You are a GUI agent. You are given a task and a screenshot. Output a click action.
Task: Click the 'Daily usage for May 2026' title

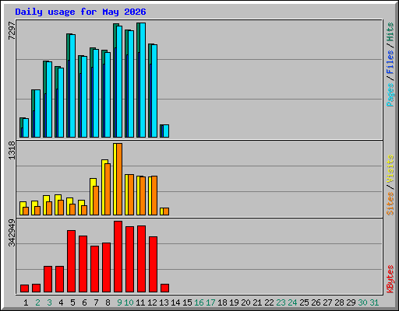point(80,12)
